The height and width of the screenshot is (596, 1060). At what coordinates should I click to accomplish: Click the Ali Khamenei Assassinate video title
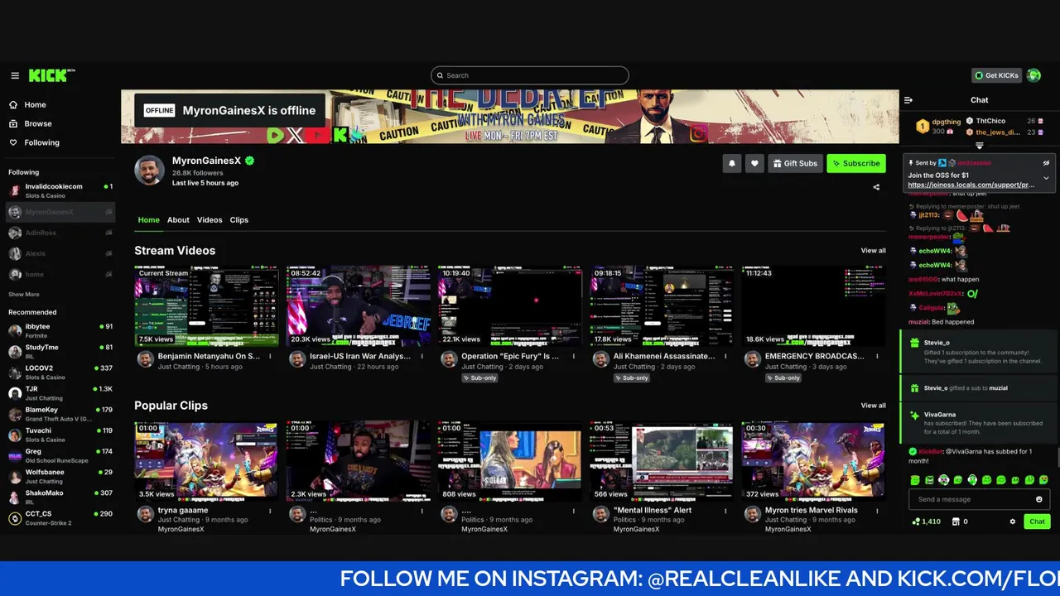pos(664,356)
